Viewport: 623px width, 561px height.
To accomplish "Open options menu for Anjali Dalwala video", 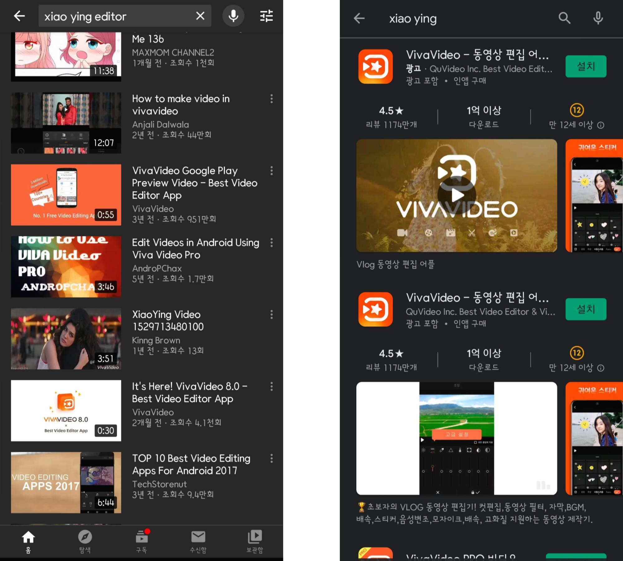I will (272, 99).
